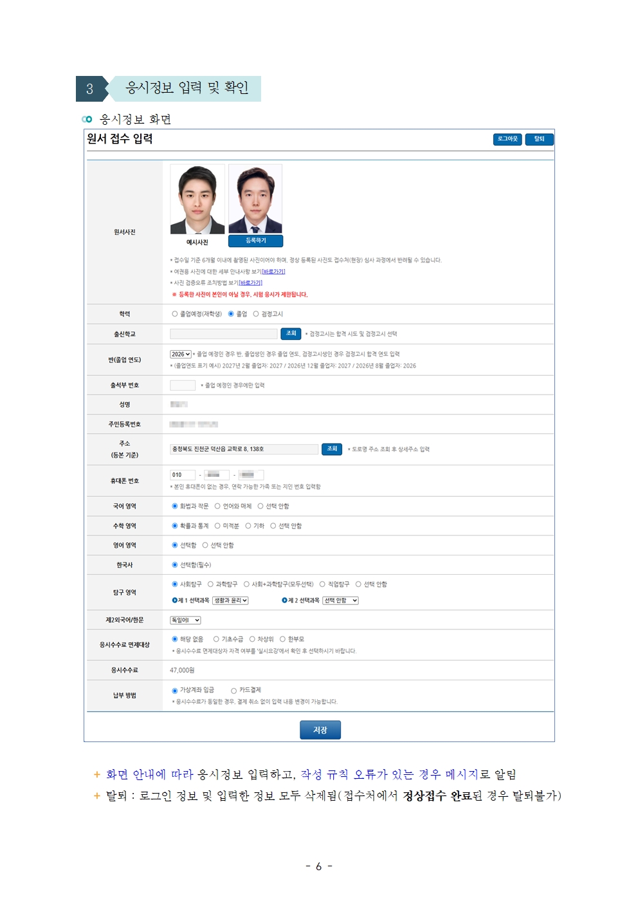Image resolution: width=638 pixels, height=903 pixels.
Task: Open the 2026 graduation year dropdown
Action: tap(181, 354)
